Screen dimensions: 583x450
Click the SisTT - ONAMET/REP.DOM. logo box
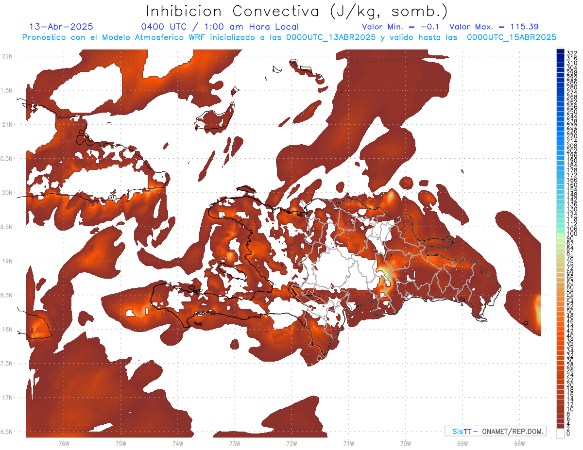(x=495, y=431)
